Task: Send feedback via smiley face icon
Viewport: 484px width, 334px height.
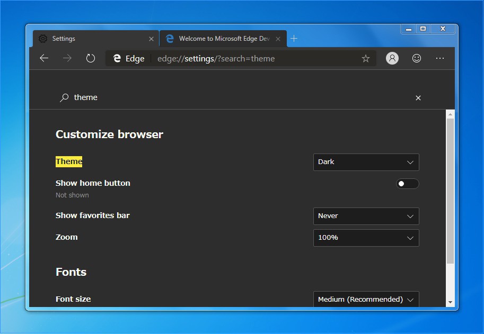Action: pyautogui.click(x=417, y=58)
